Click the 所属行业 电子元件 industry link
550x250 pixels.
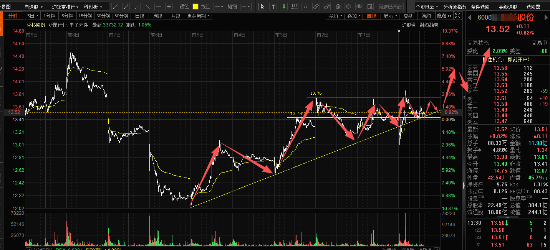click(68, 25)
